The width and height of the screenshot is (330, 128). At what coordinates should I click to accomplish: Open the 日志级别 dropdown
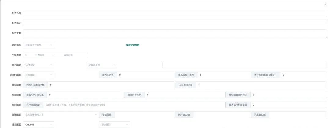pyautogui.click(x=114, y=124)
